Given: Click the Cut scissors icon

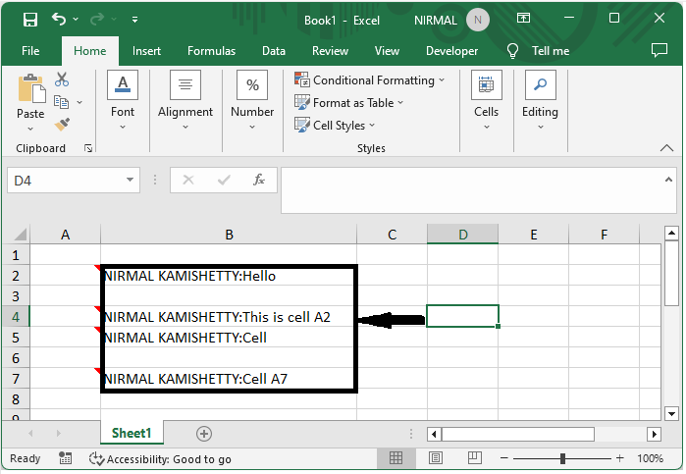Looking at the screenshot, I should [x=62, y=79].
